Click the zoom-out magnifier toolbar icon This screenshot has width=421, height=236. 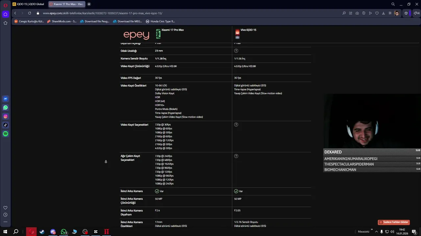344,13
